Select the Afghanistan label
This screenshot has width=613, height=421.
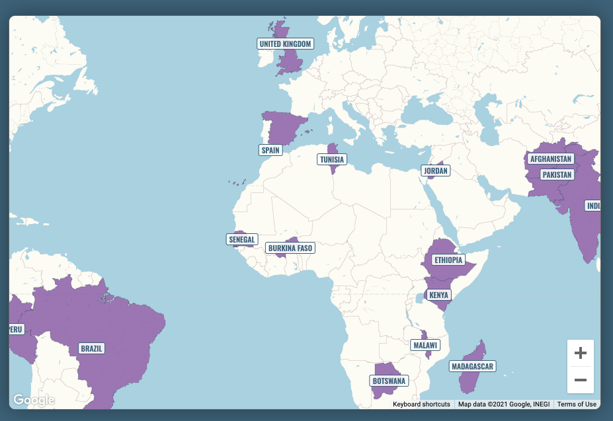(x=551, y=159)
